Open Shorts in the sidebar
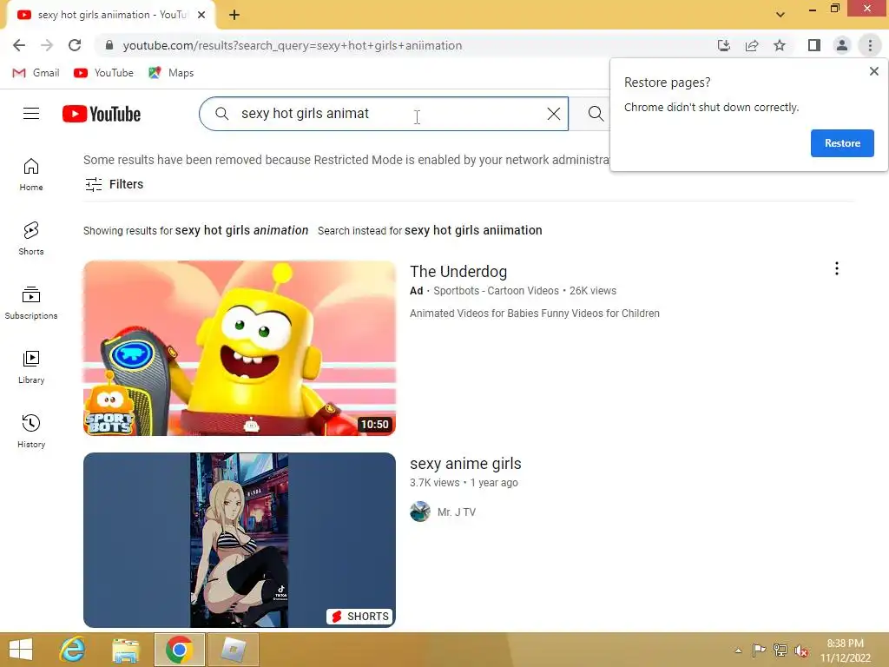 [x=31, y=238]
